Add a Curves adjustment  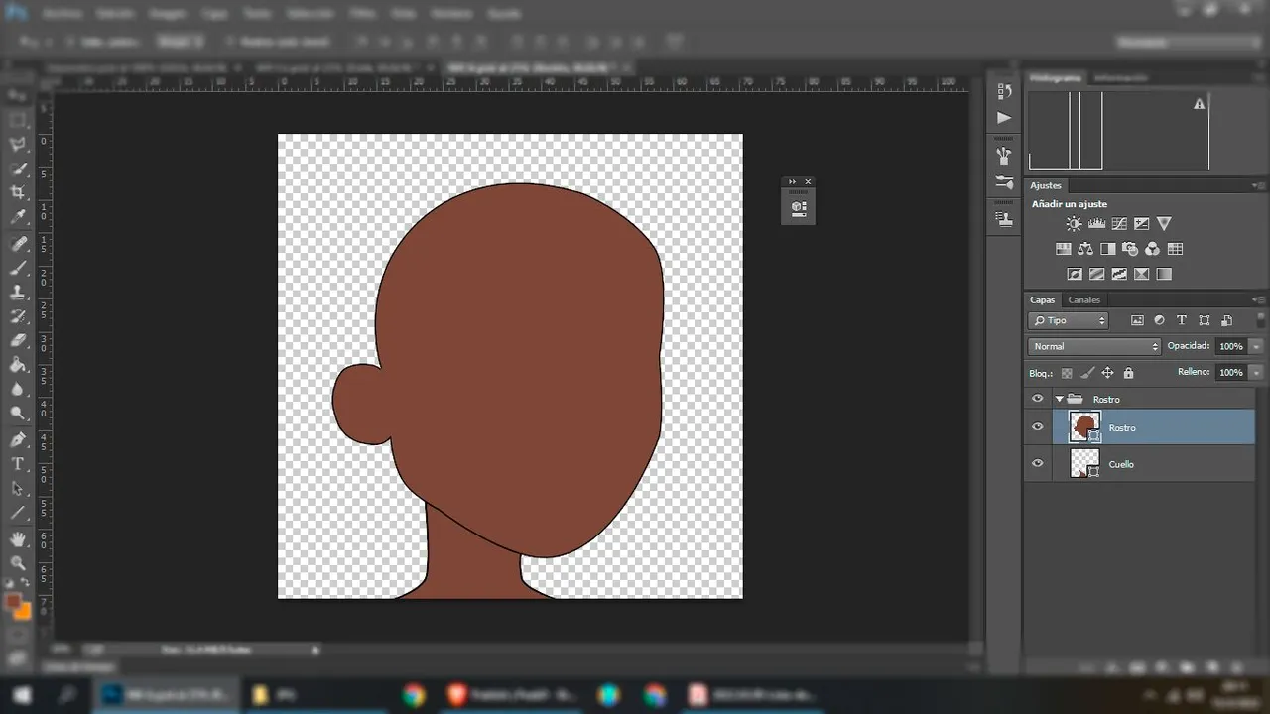click(x=1119, y=224)
